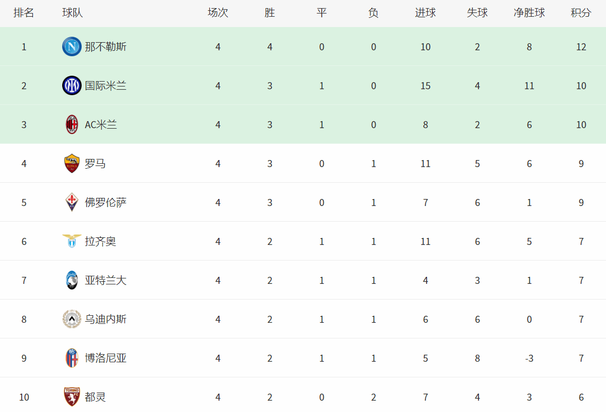
Task: Click the Bologna club badge
Action: click(x=72, y=358)
